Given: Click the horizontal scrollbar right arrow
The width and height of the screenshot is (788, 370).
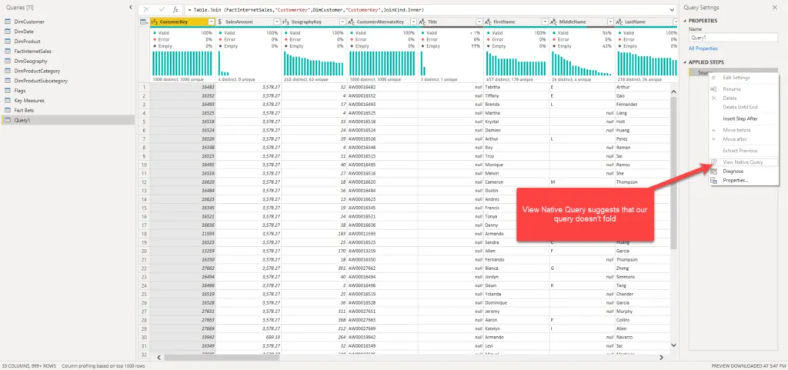Looking at the screenshot, I should tap(662, 358).
